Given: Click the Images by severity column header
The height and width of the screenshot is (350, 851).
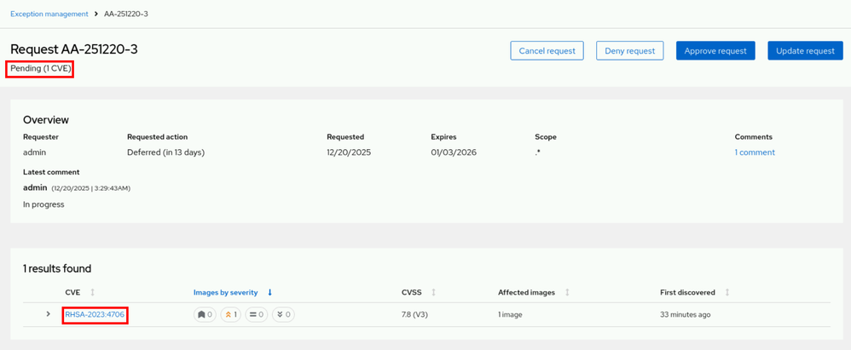Looking at the screenshot, I should point(227,292).
